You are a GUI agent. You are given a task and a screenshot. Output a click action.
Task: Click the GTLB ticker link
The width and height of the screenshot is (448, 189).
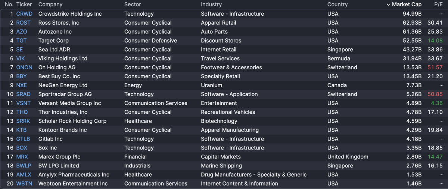(x=23, y=139)
